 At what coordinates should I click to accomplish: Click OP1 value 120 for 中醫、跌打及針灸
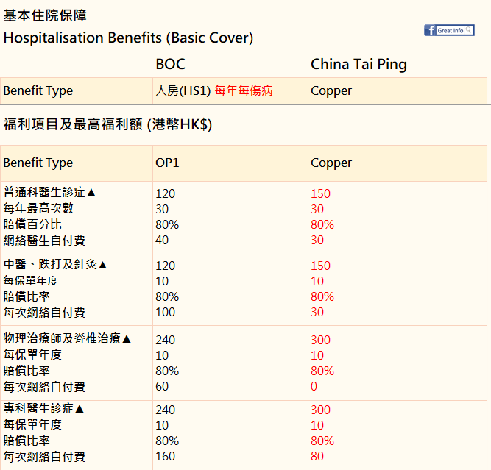pyautogui.click(x=166, y=266)
